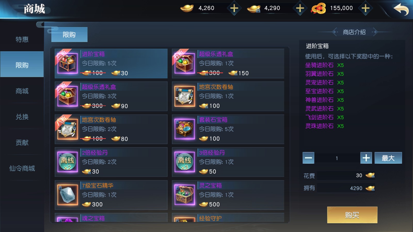Image resolution: width=413 pixels, height=232 pixels.
Task: Select the 进阶宝箱 chest item icon
Action: 67,63
